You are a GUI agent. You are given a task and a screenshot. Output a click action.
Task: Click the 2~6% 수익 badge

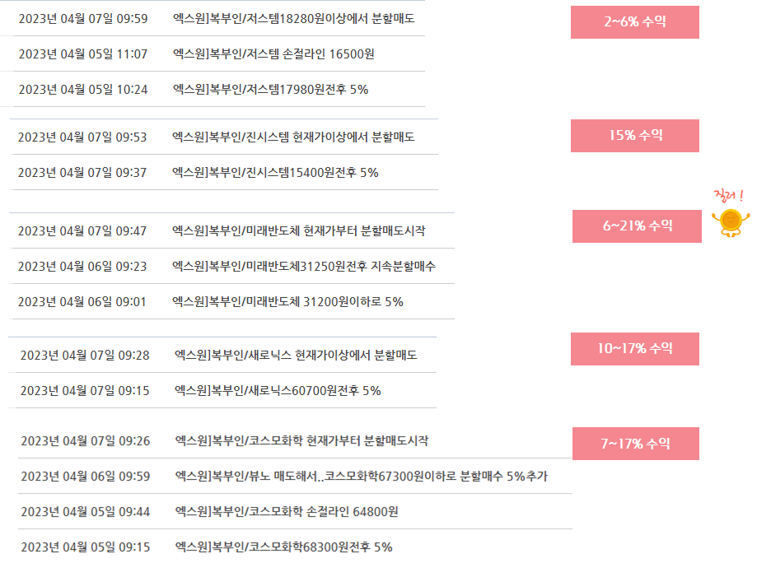click(635, 22)
